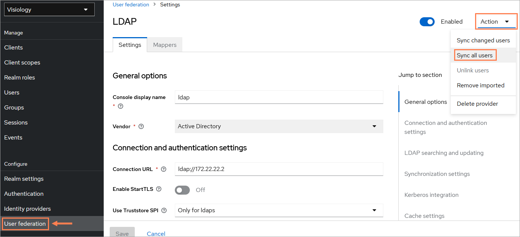
Task: Click help icon for Enable StartTLS
Action: [159, 189]
